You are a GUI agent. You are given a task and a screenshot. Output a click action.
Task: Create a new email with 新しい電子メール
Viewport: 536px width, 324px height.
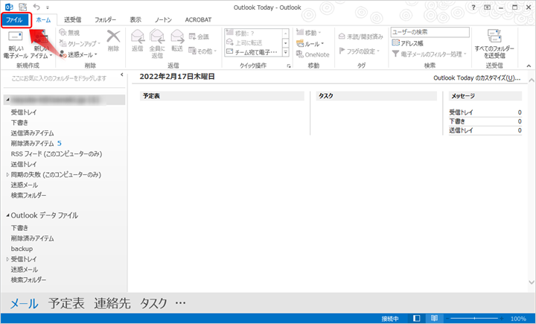16,45
